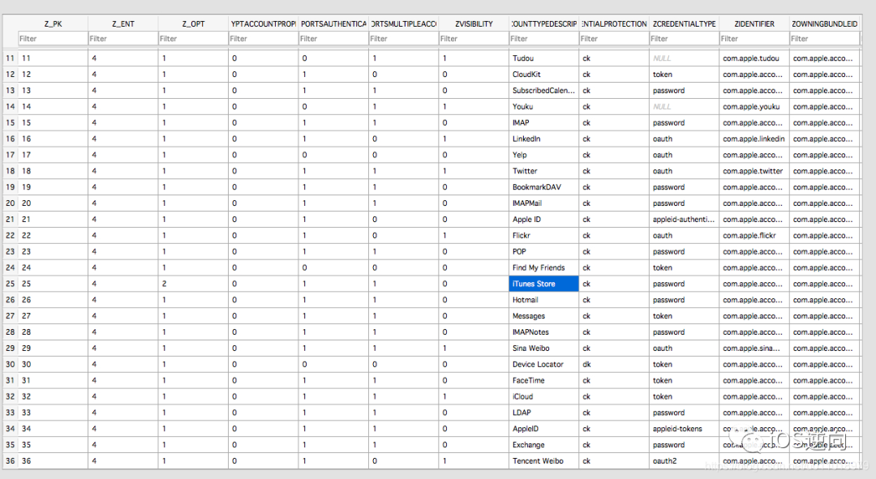Click the Yelp cell
Viewport: 876px width, 479px height.
pos(543,155)
